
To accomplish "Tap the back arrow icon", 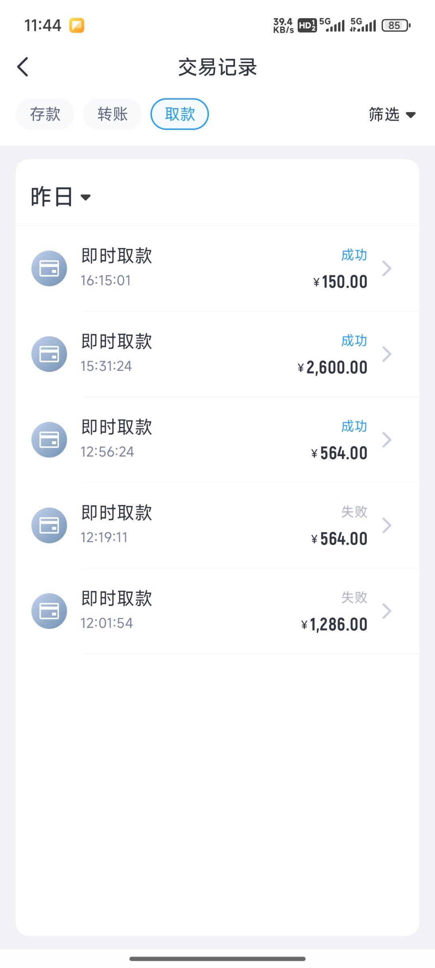I will point(23,67).
